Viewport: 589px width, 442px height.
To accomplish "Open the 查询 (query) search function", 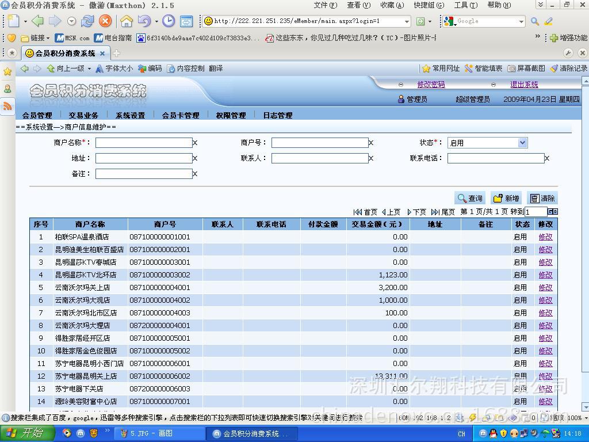I will (470, 198).
